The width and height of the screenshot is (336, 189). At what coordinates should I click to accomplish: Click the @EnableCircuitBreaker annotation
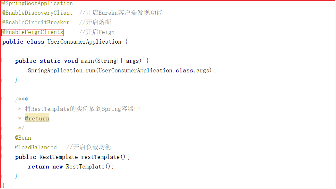point(36,22)
